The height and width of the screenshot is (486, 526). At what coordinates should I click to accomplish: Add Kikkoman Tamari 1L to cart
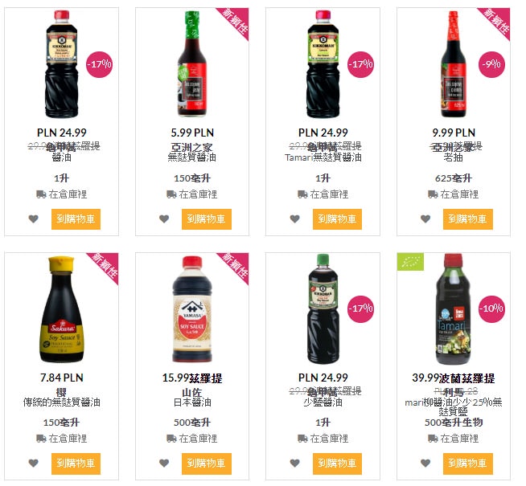tap(337, 219)
